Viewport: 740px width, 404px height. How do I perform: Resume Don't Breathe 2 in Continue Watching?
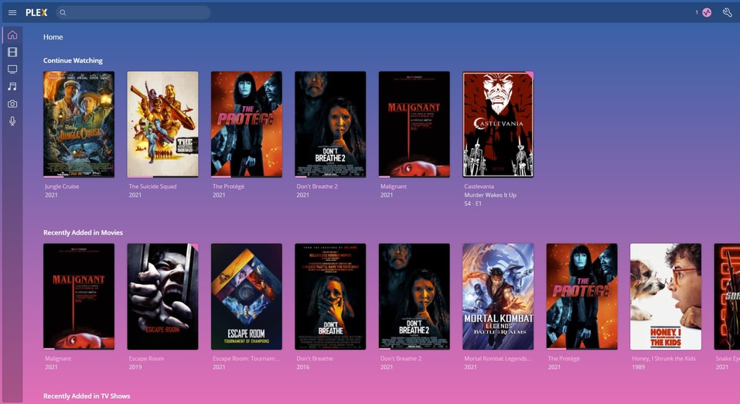(x=330, y=125)
